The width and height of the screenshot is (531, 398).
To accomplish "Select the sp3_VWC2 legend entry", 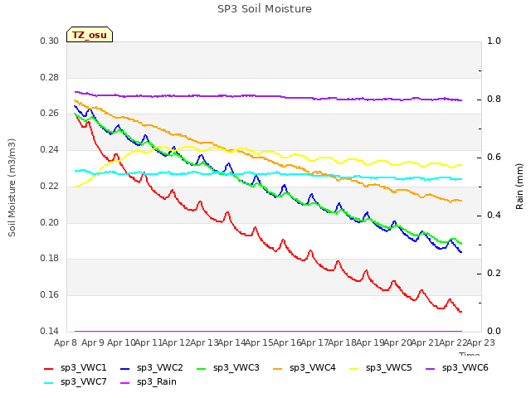I will (151, 367).
